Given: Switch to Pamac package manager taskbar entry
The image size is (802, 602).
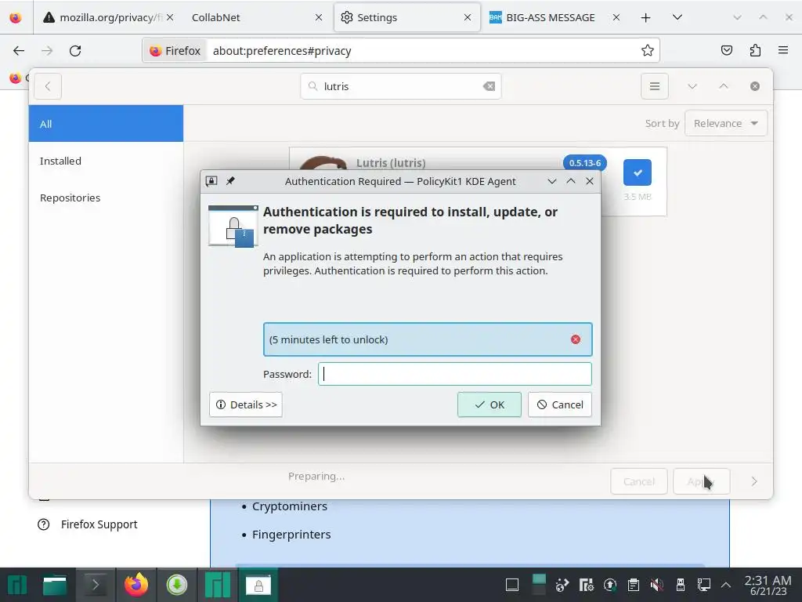Looking at the screenshot, I should point(218,585).
